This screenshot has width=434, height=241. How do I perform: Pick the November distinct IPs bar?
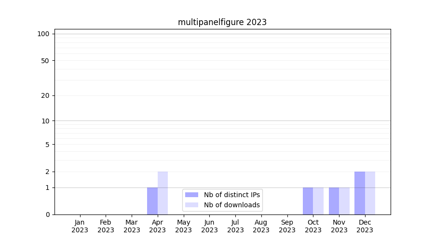click(x=334, y=201)
